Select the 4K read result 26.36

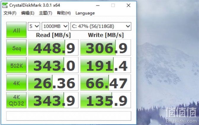(x=53, y=82)
